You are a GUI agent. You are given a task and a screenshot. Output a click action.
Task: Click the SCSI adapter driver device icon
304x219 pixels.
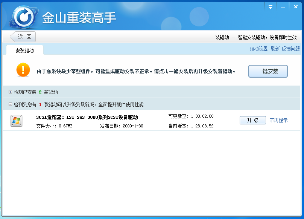[16, 121]
